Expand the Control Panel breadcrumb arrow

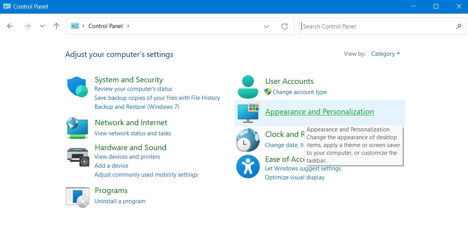coord(128,26)
